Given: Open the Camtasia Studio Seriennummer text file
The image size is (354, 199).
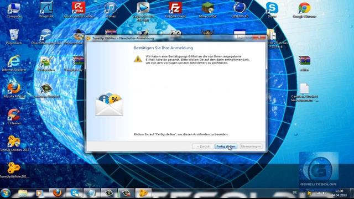Looking at the screenshot, I should tap(304, 92).
